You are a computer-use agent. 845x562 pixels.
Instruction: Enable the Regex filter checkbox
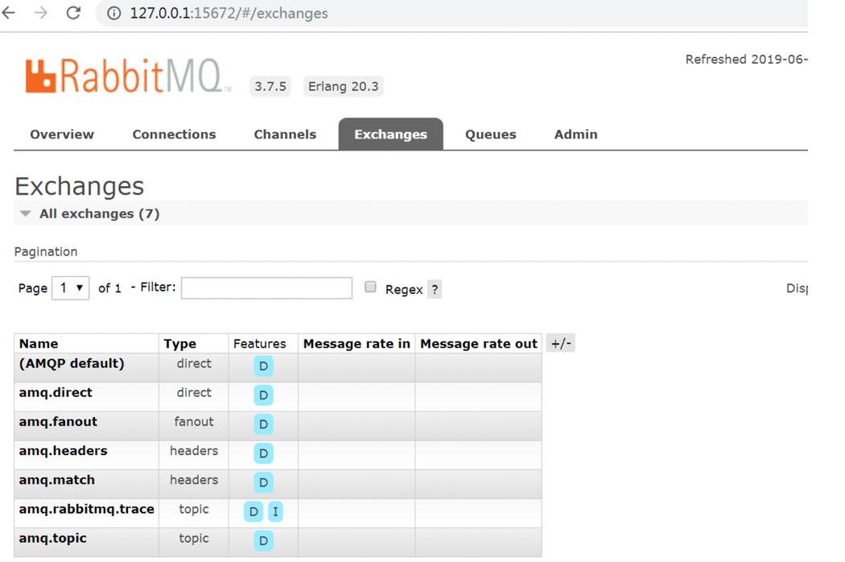[370, 287]
